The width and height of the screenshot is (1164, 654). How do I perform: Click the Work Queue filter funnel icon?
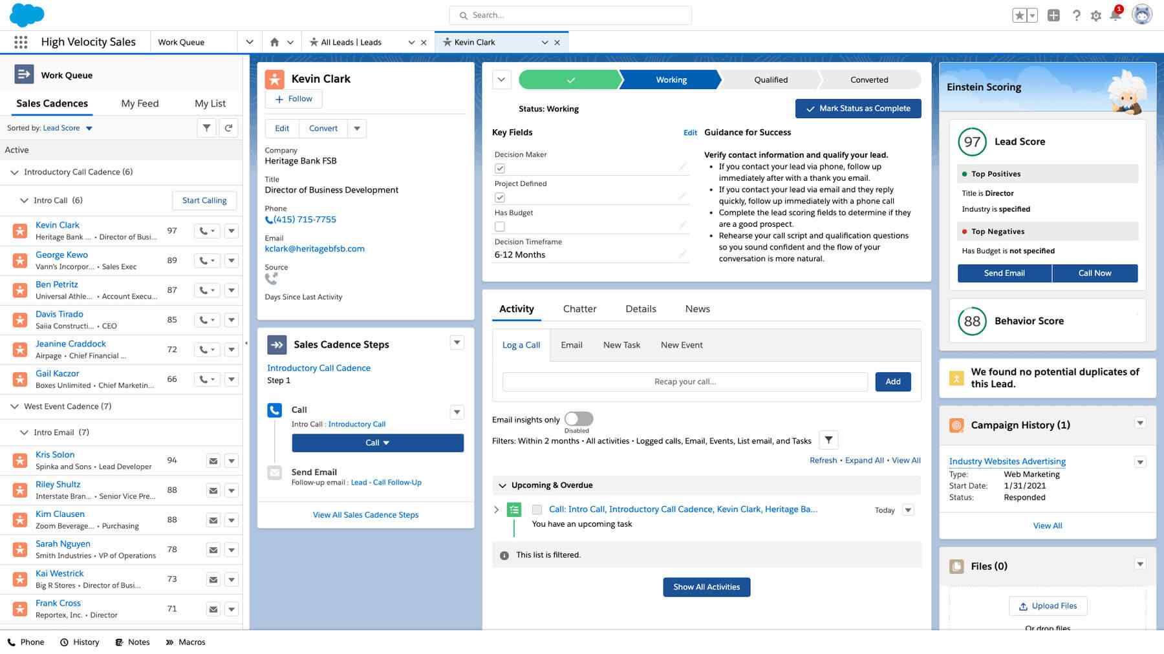[x=206, y=128]
